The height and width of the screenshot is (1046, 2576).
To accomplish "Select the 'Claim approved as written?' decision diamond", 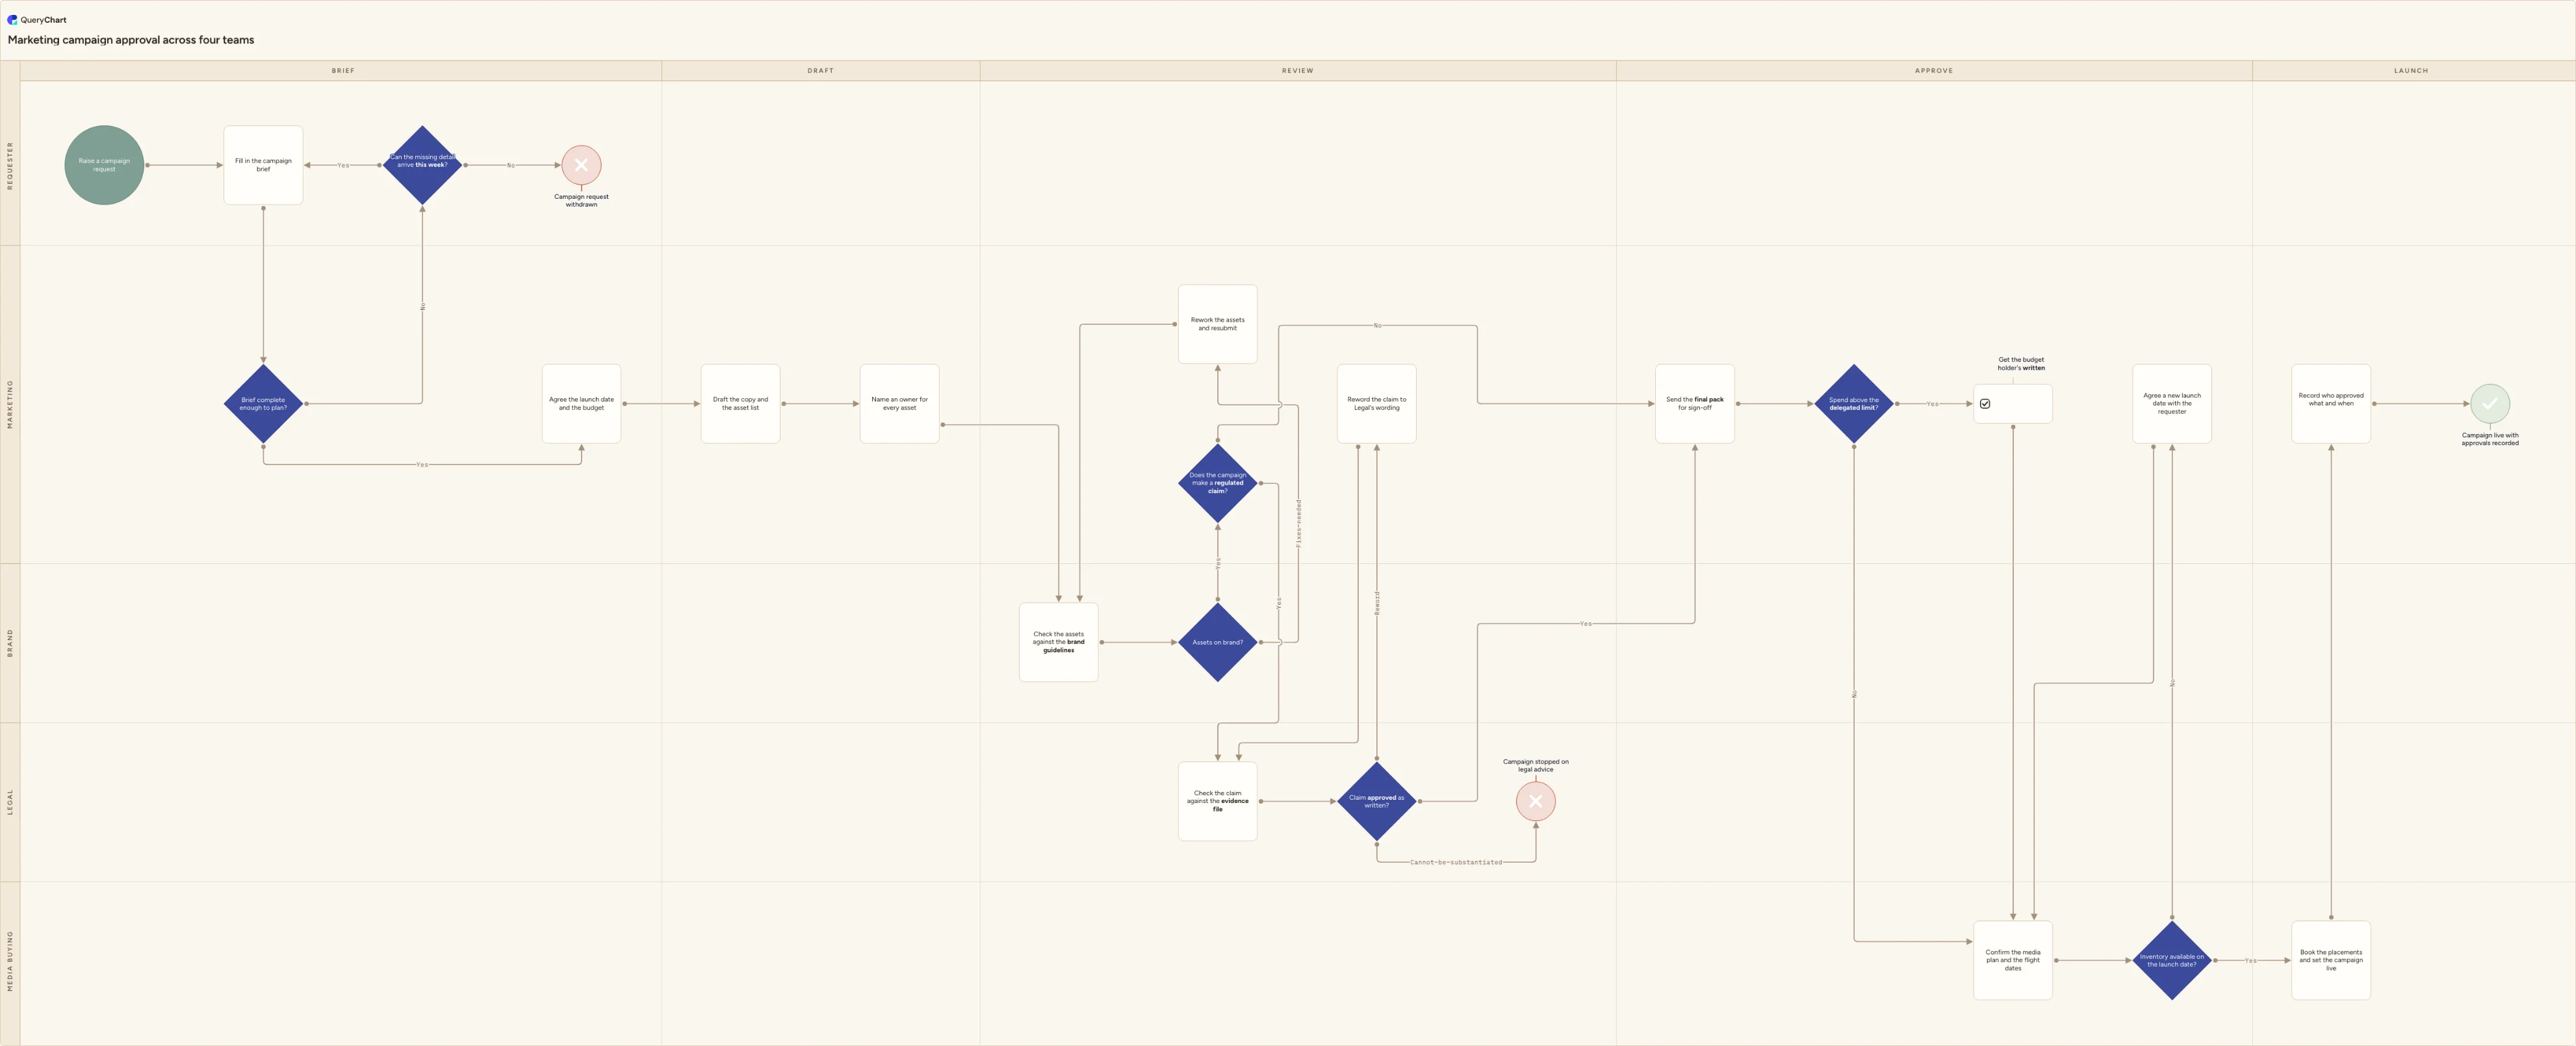I will [1376, 801].
